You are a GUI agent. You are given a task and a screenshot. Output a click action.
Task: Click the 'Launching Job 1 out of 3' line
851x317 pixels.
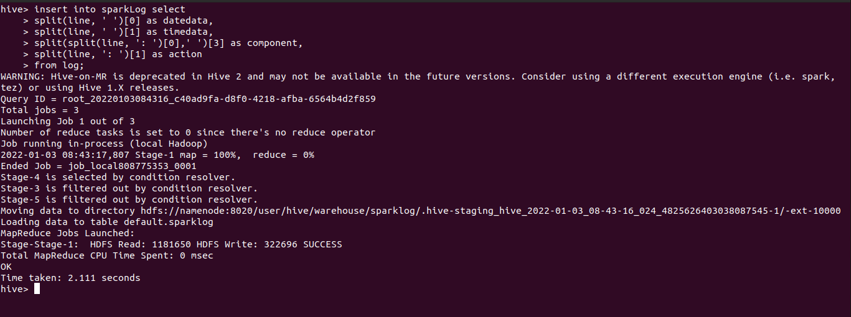pyautogui.click(x=68, y=121)
